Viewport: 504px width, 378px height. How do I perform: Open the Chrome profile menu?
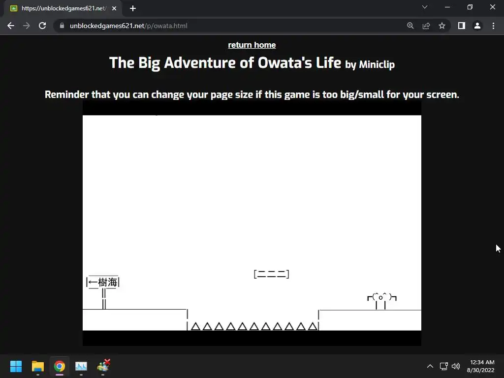point(477,26)
